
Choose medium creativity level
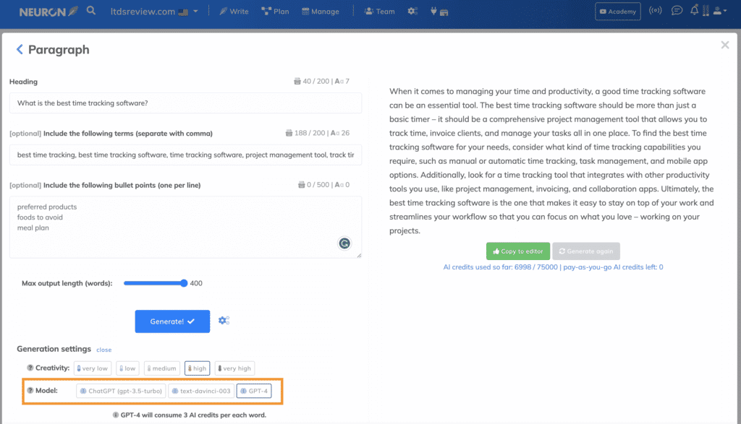161,368
